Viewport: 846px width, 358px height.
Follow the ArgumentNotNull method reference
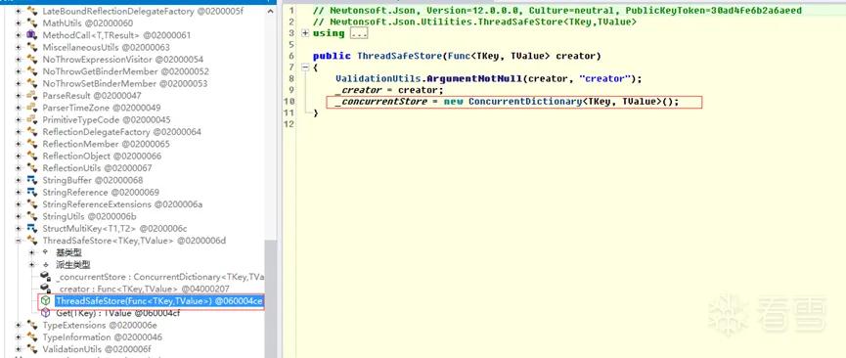click(475, 79)
